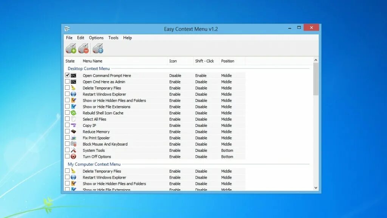Uncheck Open Command Prompt Here checkbox
This screenshot has height=218, width=387.
click(x=67, y=75)
